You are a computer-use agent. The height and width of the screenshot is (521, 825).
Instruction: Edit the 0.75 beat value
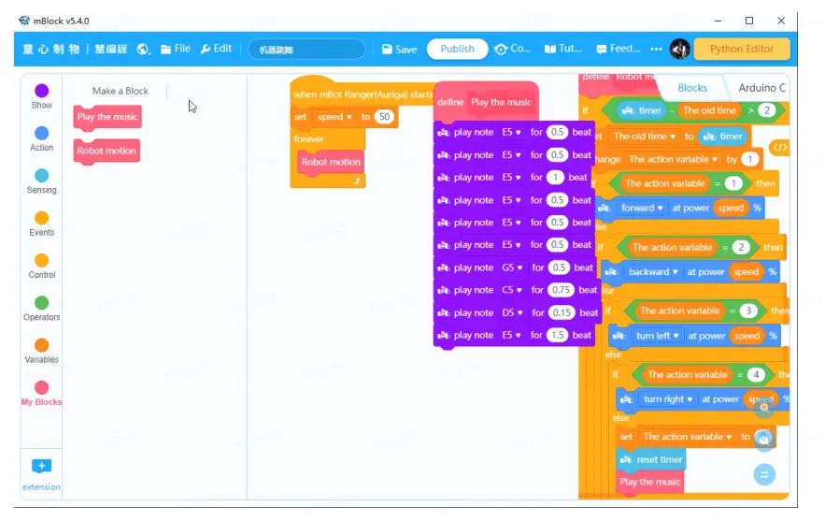[561, 290]
